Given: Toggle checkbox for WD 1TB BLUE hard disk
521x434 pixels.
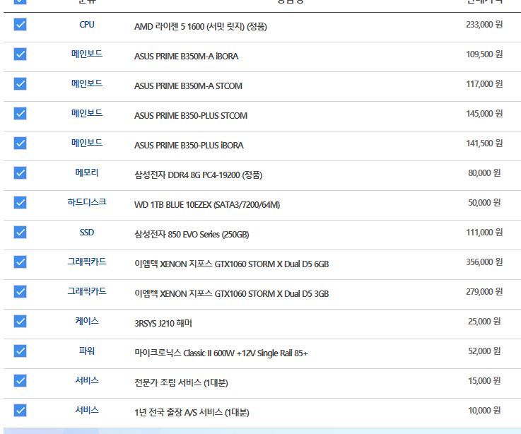Looking at the screenshot, I should (20, 202).
